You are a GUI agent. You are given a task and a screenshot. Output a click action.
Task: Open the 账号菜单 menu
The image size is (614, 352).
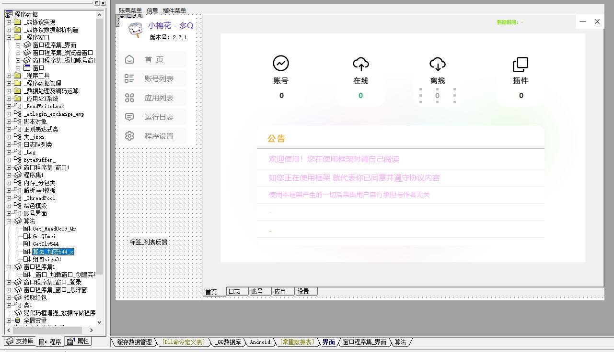pos(130,11)
